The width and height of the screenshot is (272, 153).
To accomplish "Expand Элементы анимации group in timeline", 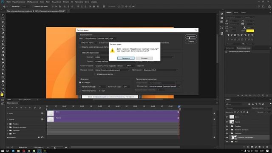I will [x=8, y=127].
